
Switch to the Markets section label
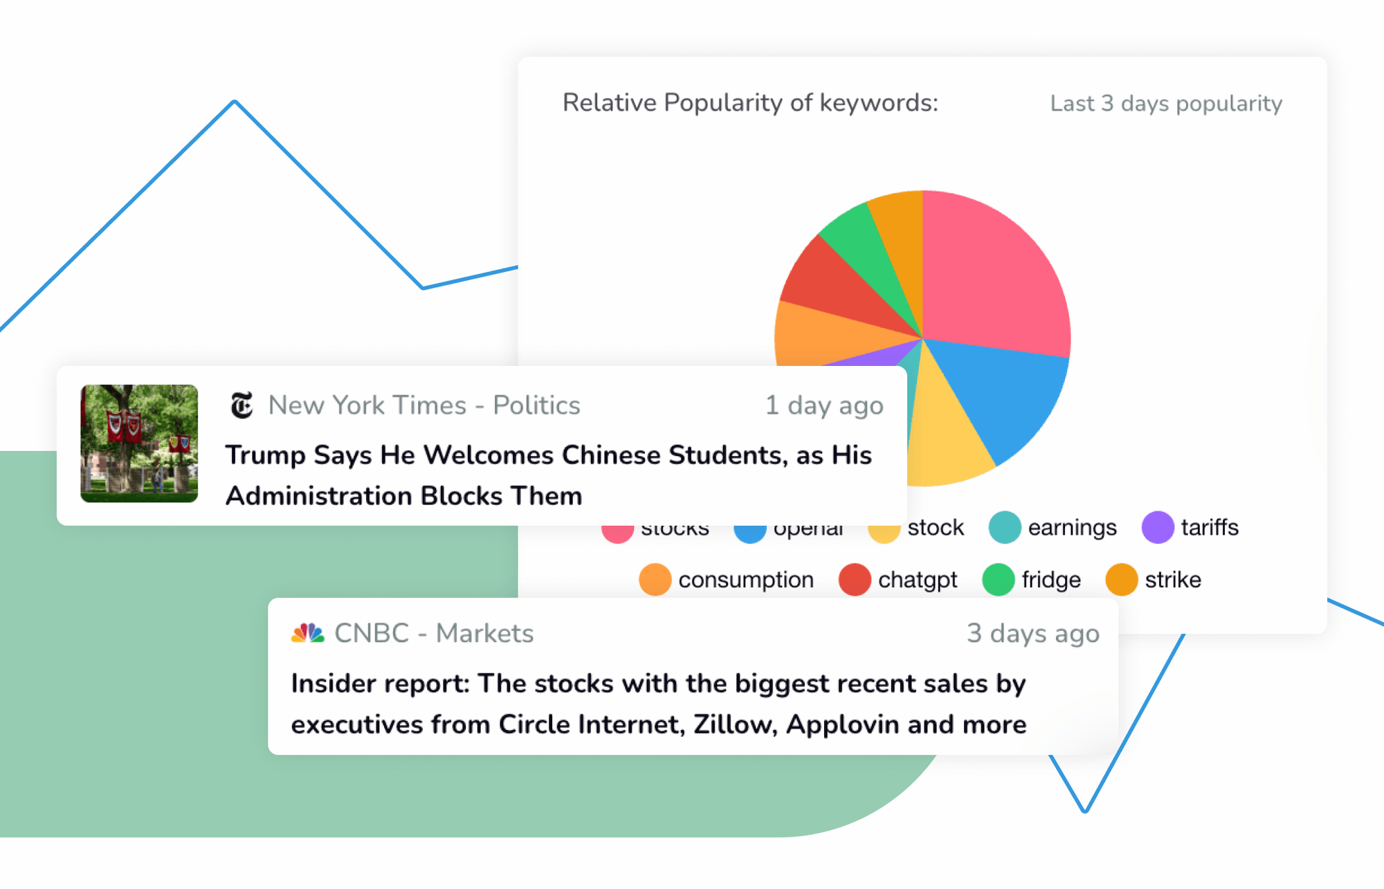pos(484,632)
